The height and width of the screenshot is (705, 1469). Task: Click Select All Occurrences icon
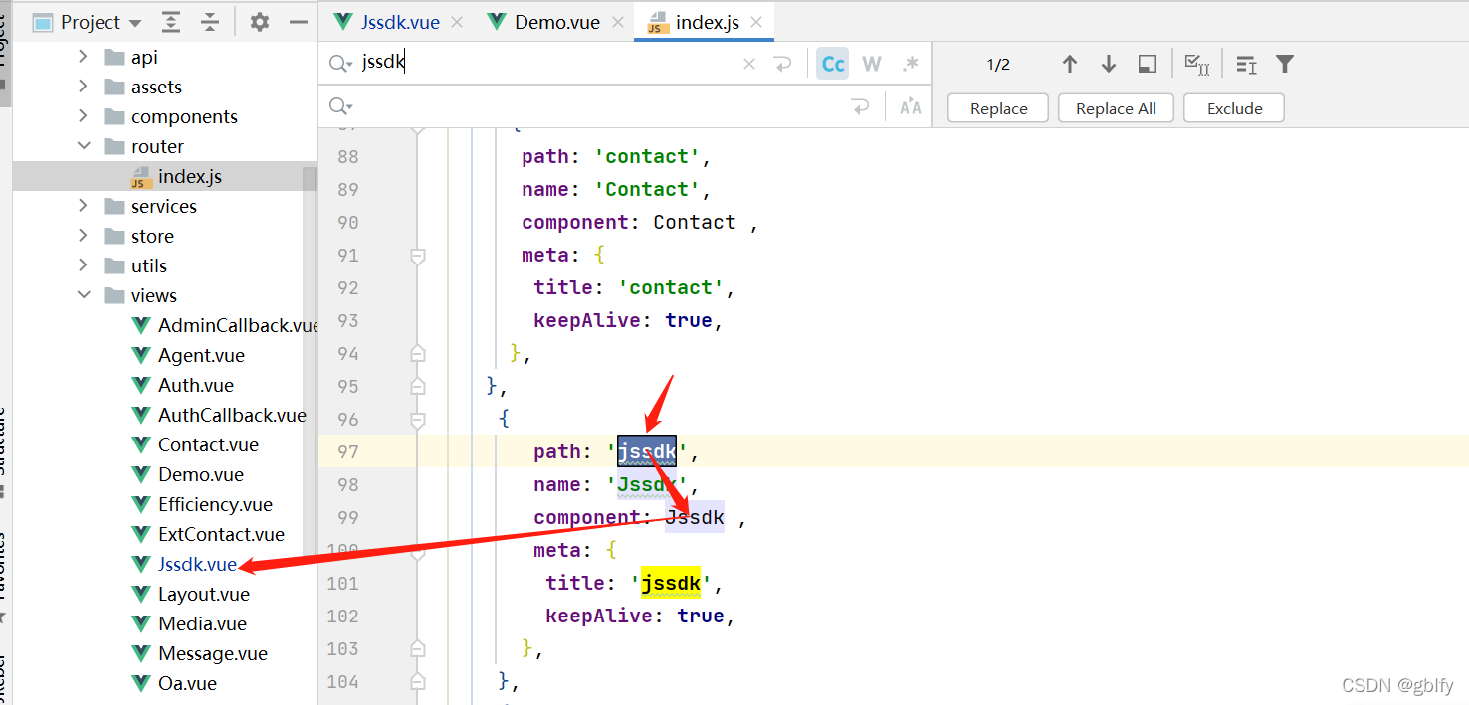1197,64
